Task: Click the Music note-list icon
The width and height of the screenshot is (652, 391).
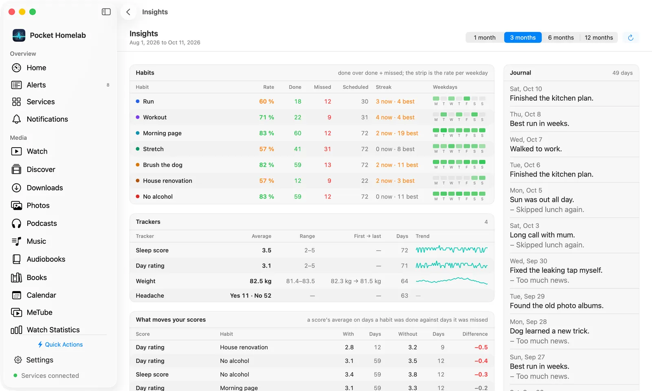Action: click(x=16, y=241)
